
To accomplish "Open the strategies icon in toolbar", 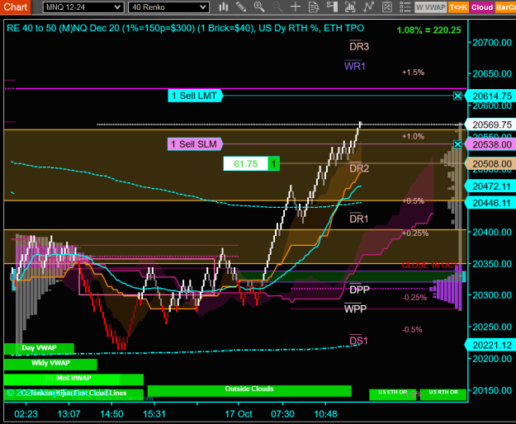I will (x=387, y=7).
